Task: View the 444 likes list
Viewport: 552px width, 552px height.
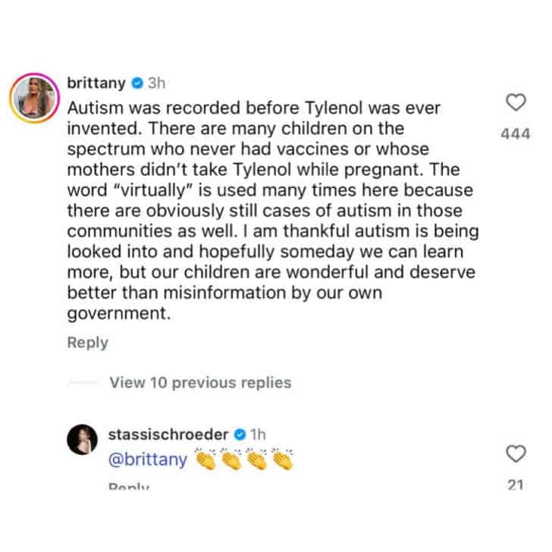Action: (516, 134)
